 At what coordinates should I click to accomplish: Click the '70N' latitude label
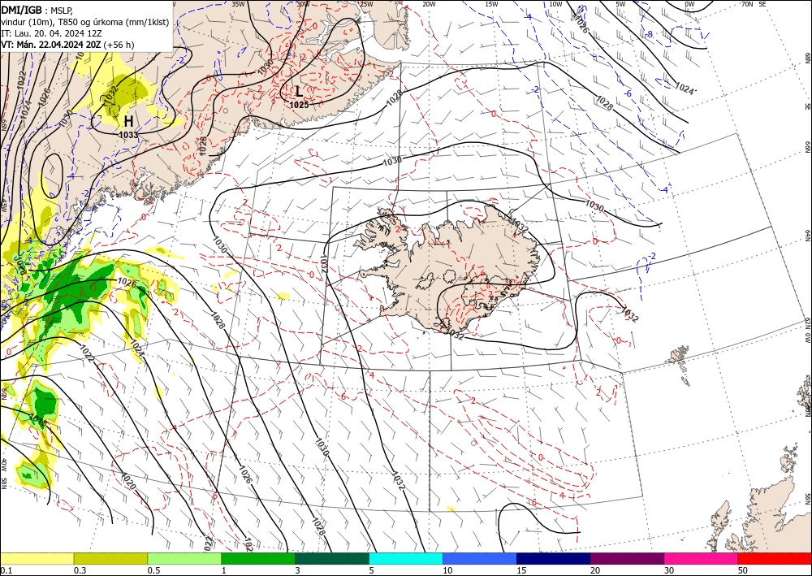(747, 3)
